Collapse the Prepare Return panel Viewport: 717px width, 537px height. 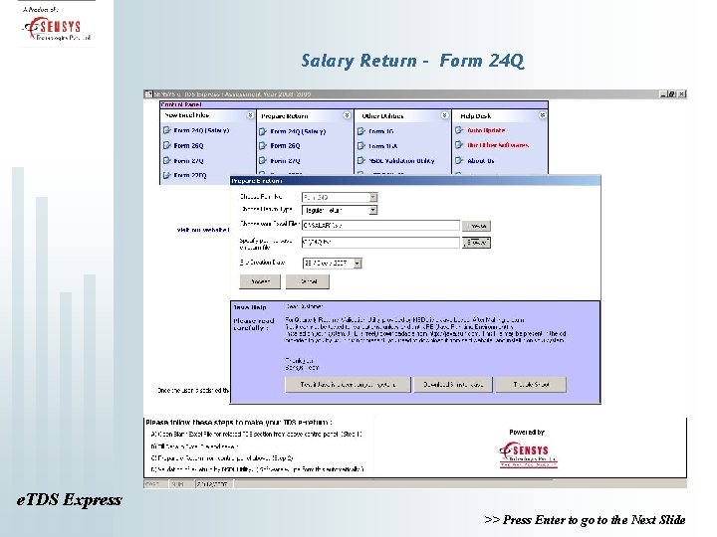click(x=348, y=115)
